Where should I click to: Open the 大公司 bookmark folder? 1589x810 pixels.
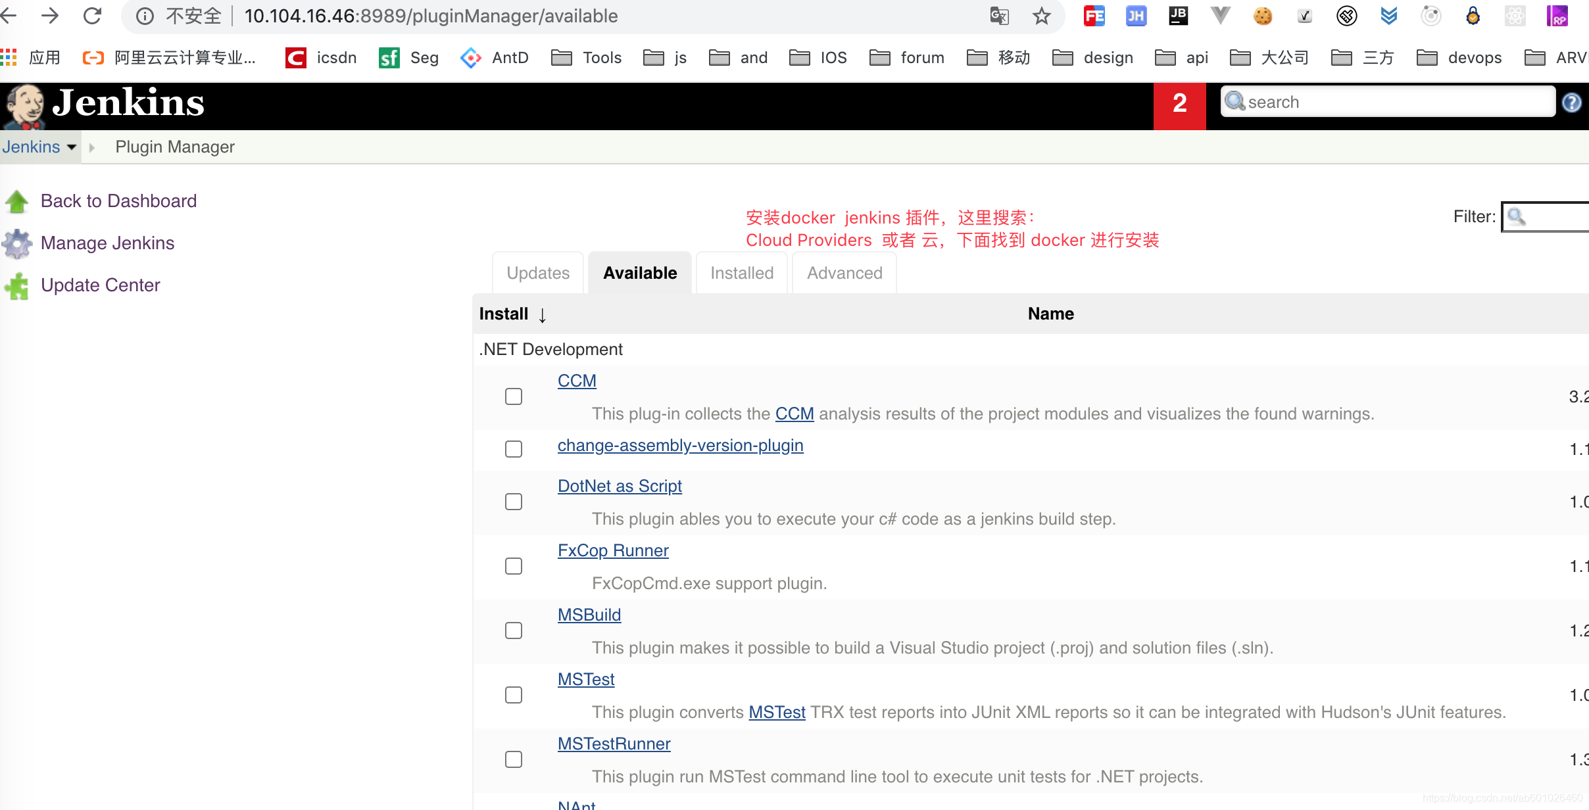pyautogui.click(x=1269, y=58)
